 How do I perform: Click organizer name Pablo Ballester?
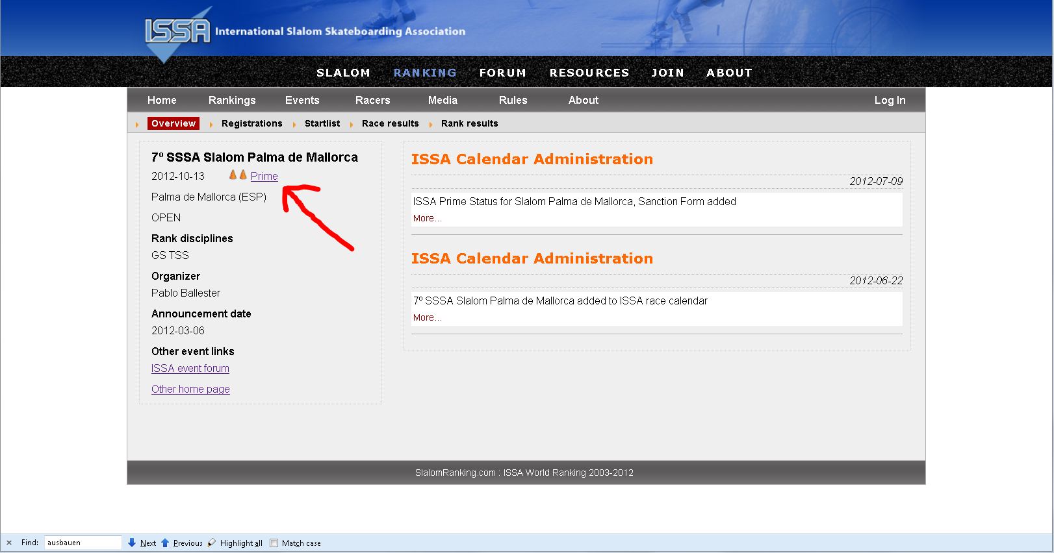pos(186,293)
